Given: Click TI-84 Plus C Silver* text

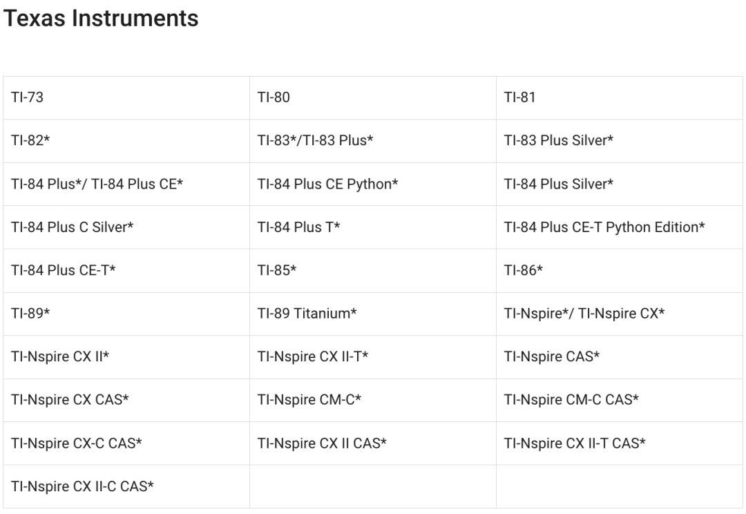Looking at the screenshot, I should point(72,227).
